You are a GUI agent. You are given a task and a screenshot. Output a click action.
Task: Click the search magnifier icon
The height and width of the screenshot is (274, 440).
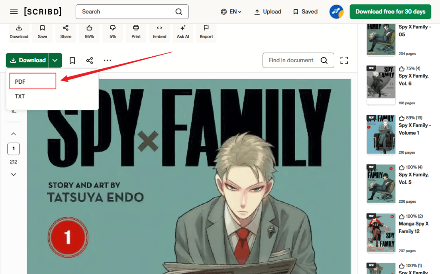[x=179, y=12]
